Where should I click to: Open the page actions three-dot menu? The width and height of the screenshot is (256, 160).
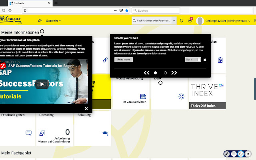[x=116, y=10]
